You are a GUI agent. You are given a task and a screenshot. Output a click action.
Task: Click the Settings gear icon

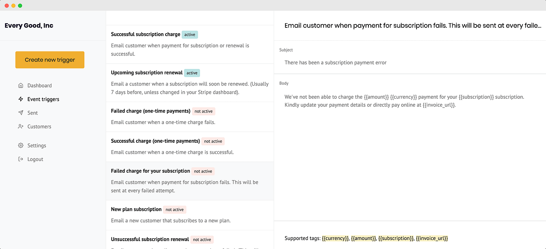[21, 146]
